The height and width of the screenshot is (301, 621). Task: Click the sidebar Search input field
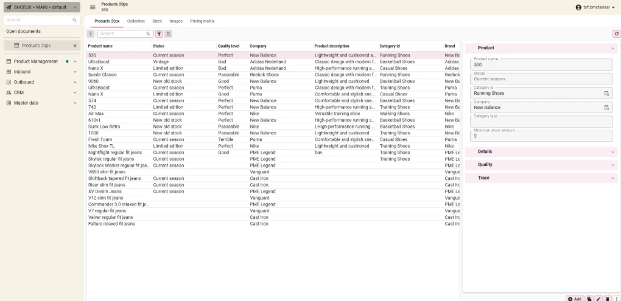click(41, 20)
